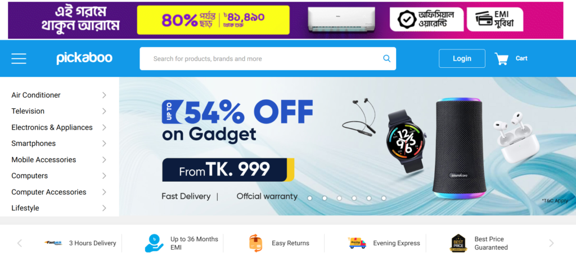Open the hamburger menu icon

19,58
